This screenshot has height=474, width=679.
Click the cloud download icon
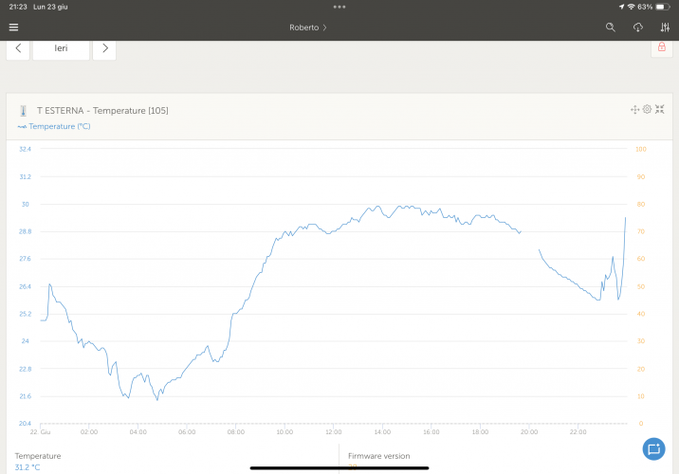(638, 27)
